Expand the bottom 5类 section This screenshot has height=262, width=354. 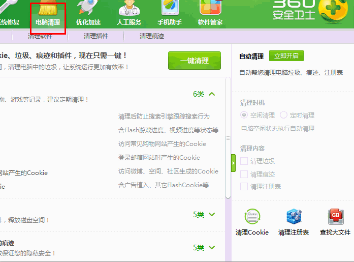pos(212,248)
